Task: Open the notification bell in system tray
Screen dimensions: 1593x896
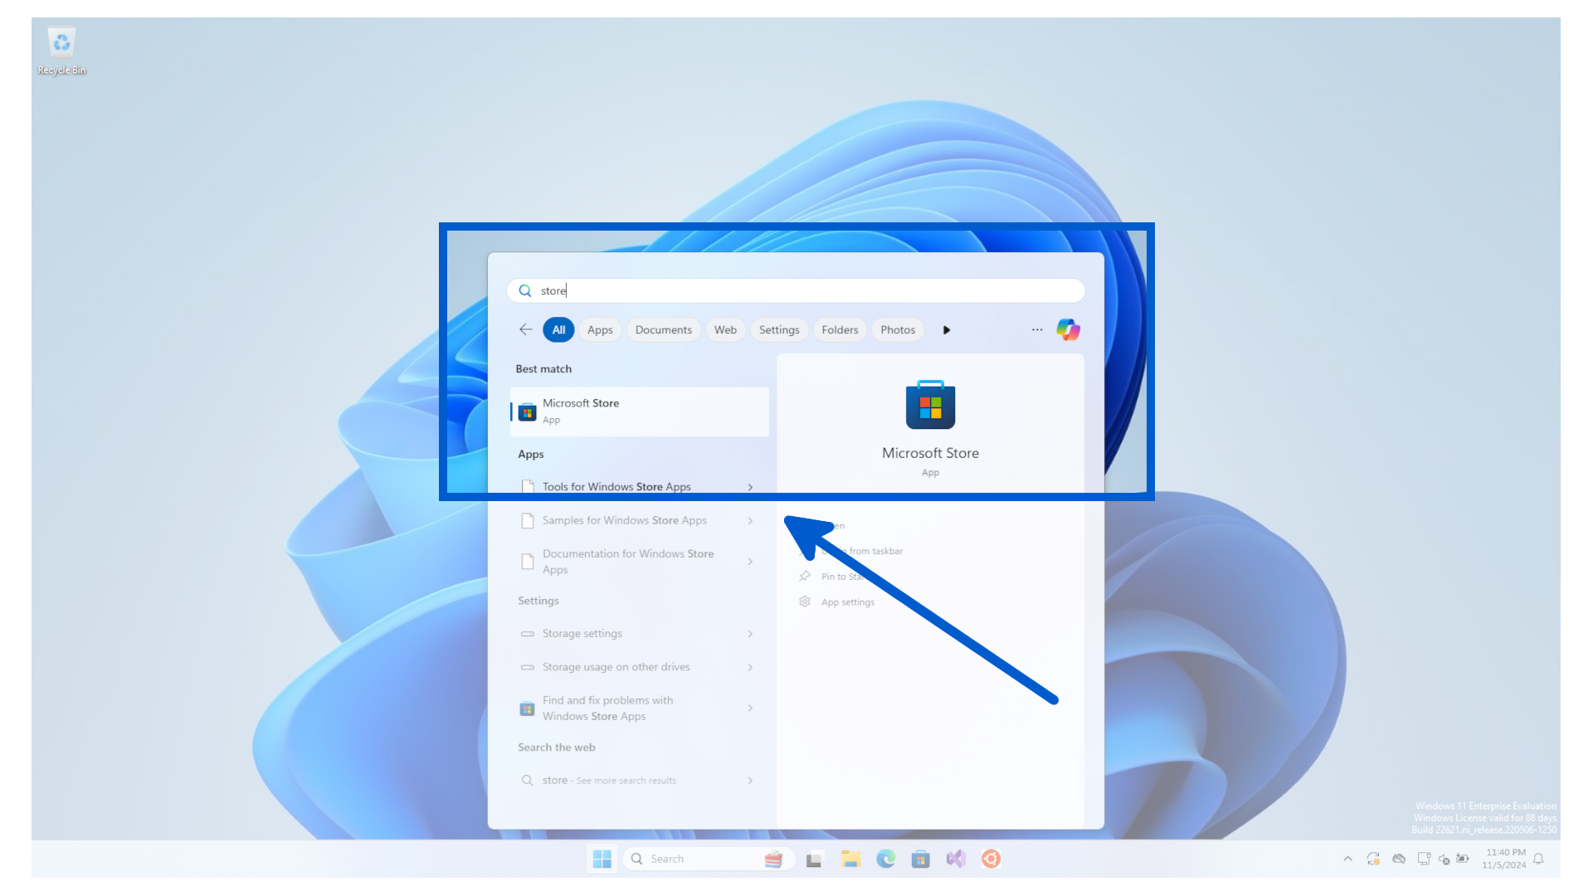Action: pyautogui.click(x=1538, y=859)
